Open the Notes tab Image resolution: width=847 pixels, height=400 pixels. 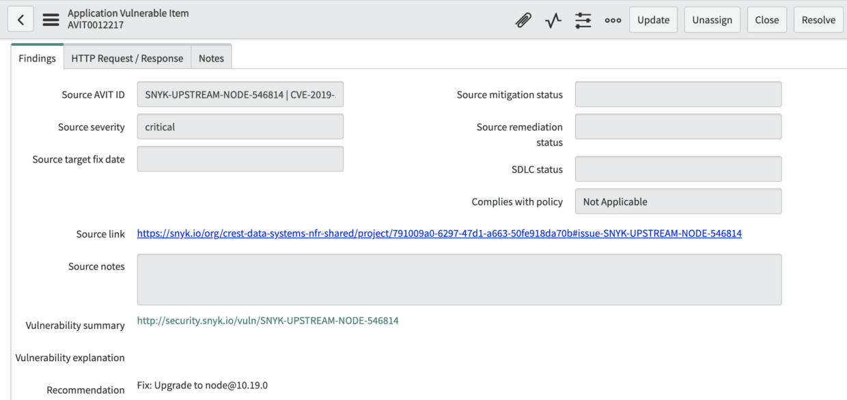(x=211, y=58)
